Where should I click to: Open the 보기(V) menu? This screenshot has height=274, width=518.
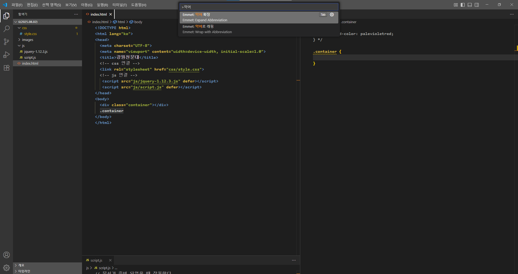[x=71, y=5]
